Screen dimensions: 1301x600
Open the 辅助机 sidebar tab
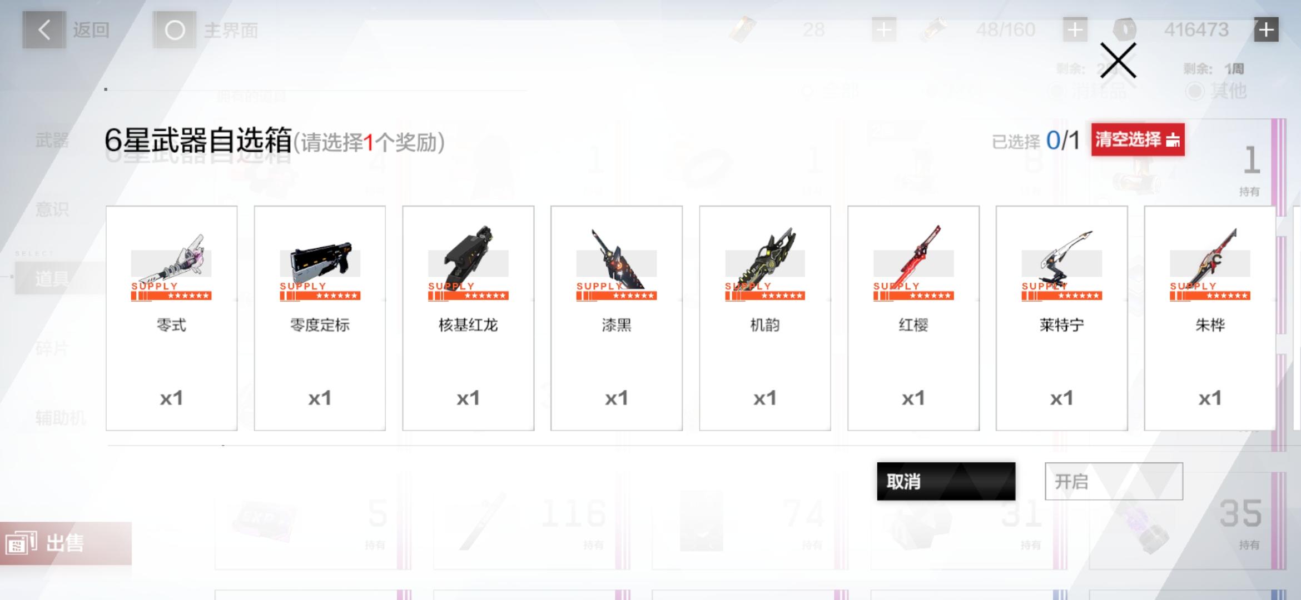tap(61, 417)
